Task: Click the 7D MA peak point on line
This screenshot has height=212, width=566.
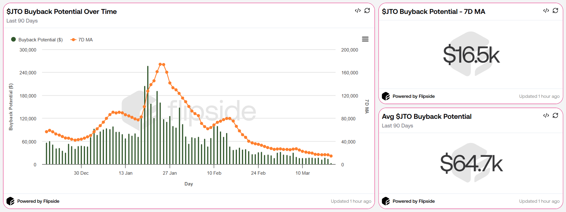Action: pos(160,64)
